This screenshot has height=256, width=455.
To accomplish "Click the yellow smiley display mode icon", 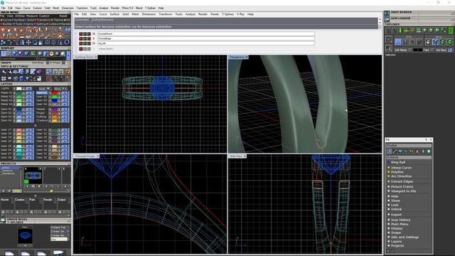I will 51,54.
